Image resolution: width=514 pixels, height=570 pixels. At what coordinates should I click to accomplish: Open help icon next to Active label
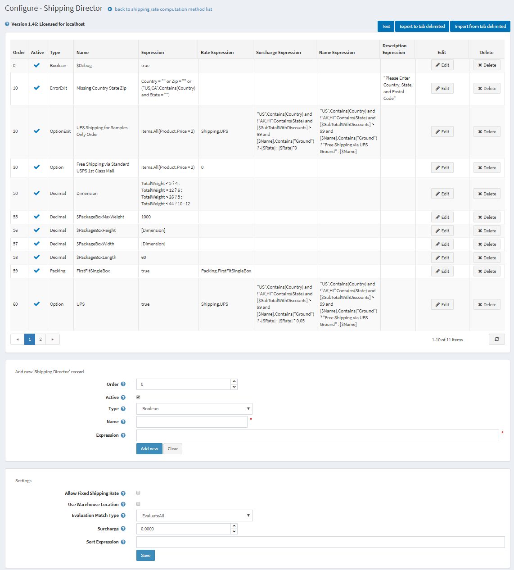(123, 398)
